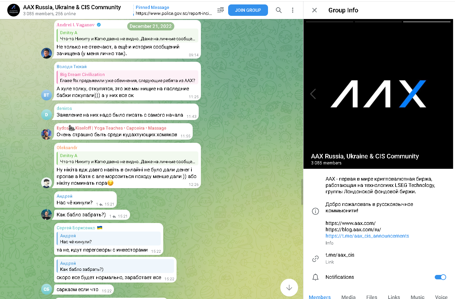Open Andrei I. Vaganov's avatar
Image resolution: width=455 pixels, height=299 pixels.
[47, 53]
